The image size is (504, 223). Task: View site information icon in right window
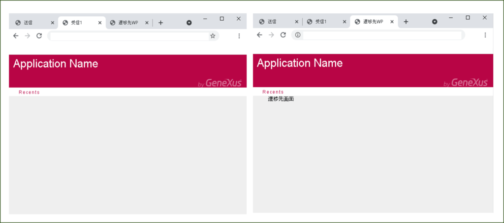pos(298,35)
